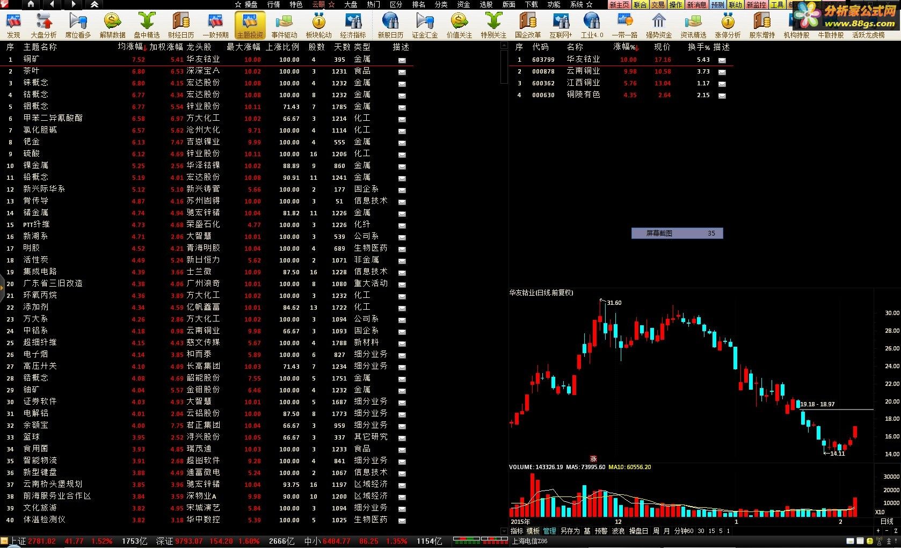Open 大盘分析 market analysis icon
The height and width of the screenshot is (548, 901).
(43, 26)
